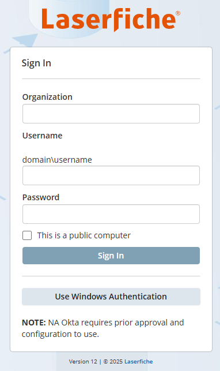Choose Use Windows Authentication

[x=111, y=297]
